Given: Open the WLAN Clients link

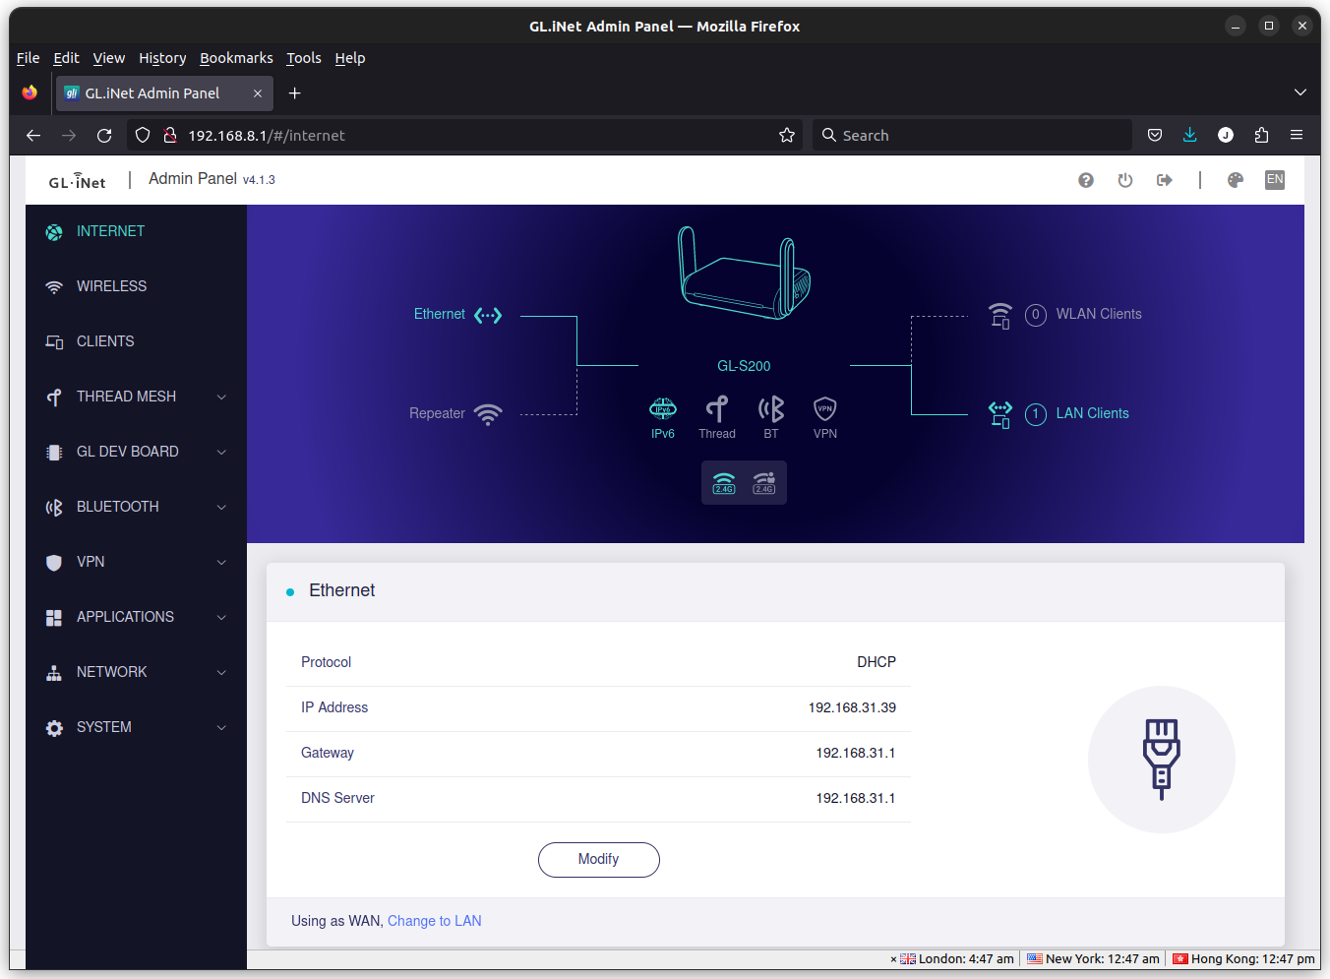Looking at the screenshot, I should click(1099, 314).
